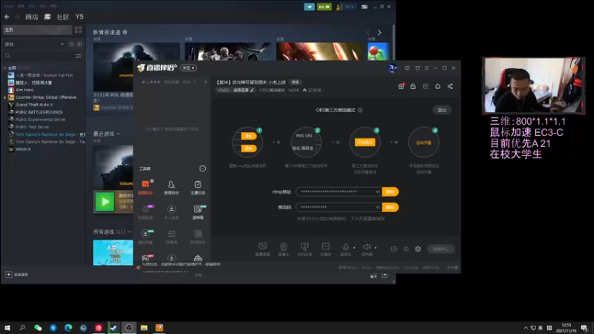Open the CS:GO PGL news thumbnail
This screenshot has width=594, height=334.
(x=137, y=66)
